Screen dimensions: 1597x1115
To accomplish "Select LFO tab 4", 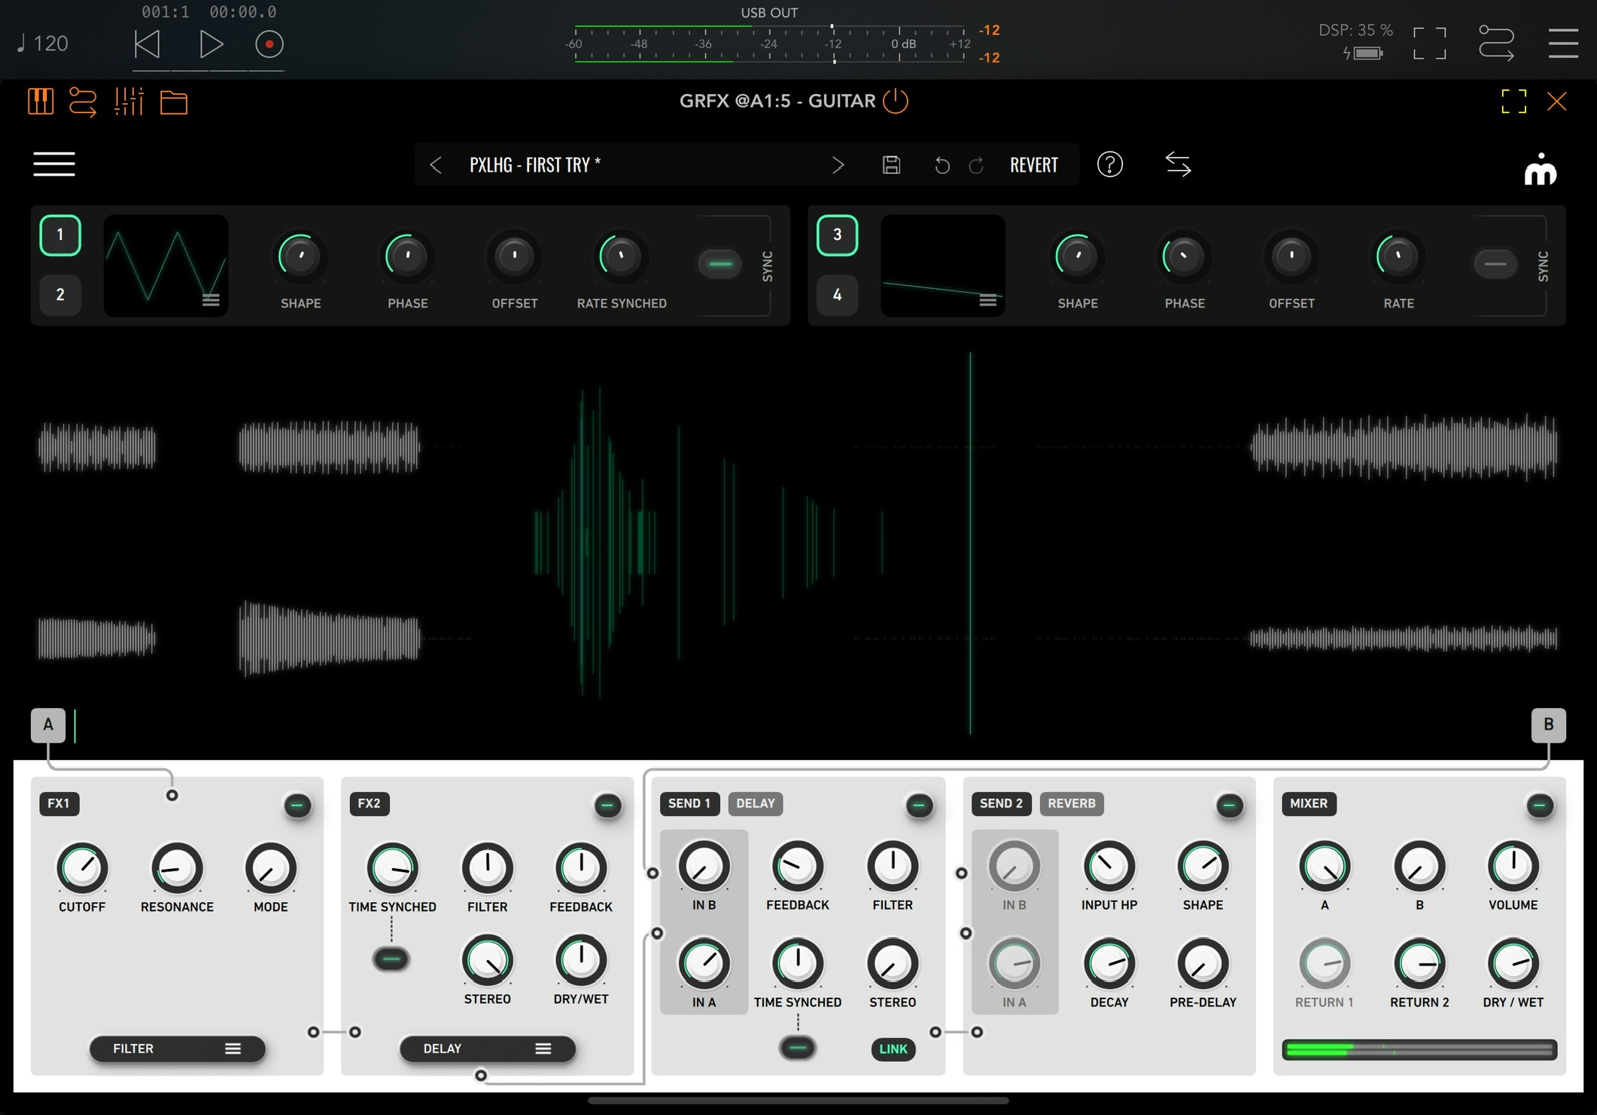I will tap(837, 294).
